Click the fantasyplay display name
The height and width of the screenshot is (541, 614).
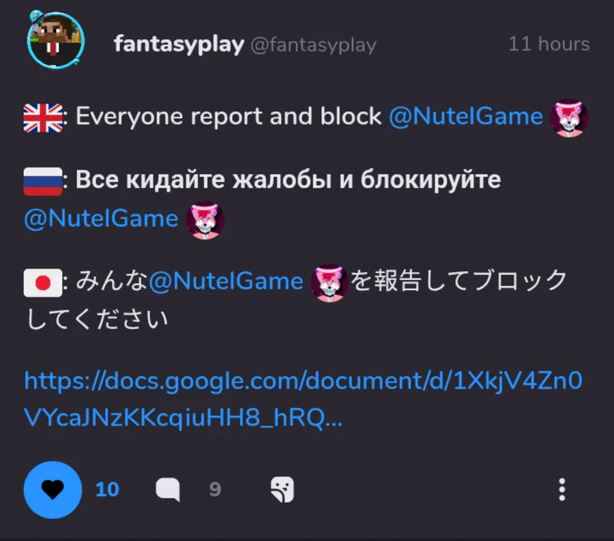coord(179,44)
